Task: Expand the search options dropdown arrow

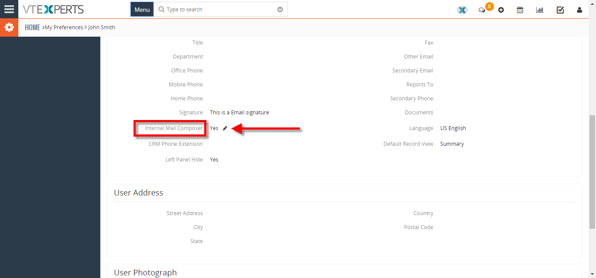Action: 280,9
